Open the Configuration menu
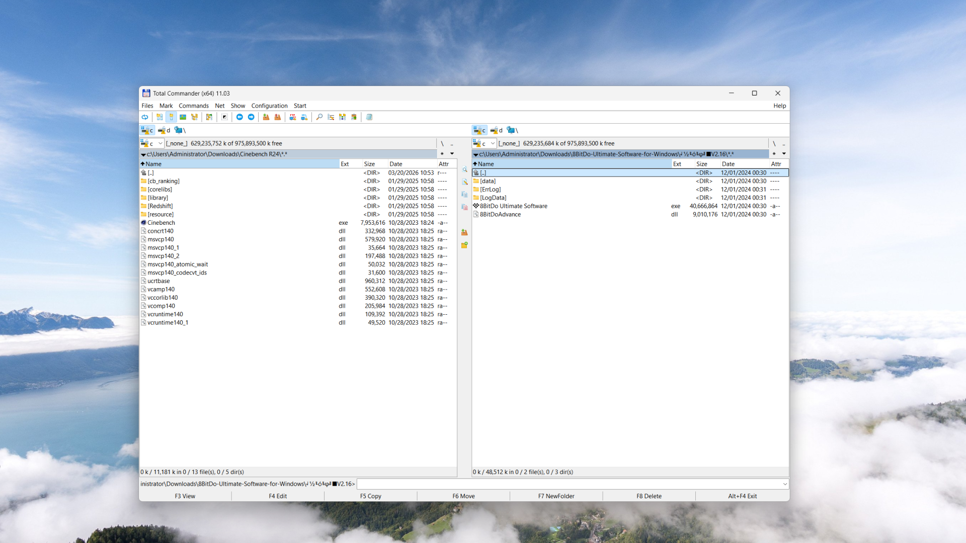966x543 pixels. [x=269, y=106]
